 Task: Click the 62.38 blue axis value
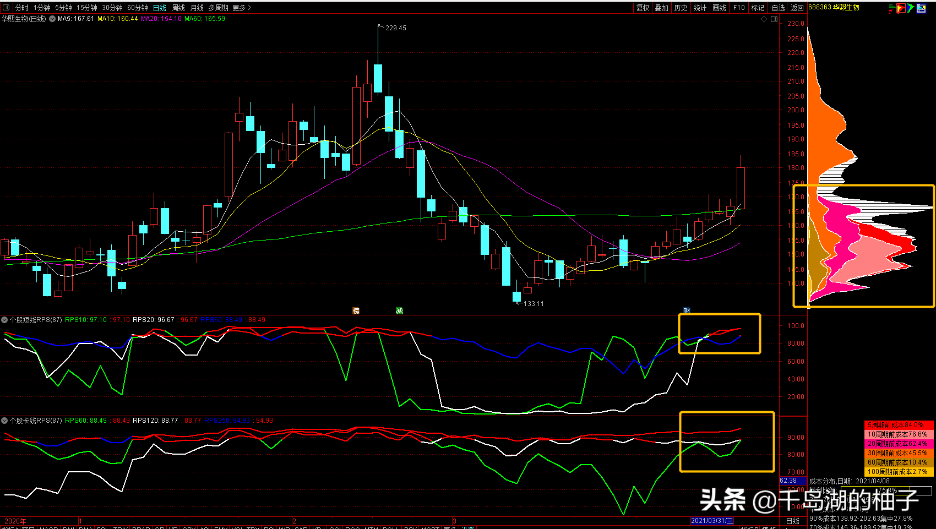(793, 481)
